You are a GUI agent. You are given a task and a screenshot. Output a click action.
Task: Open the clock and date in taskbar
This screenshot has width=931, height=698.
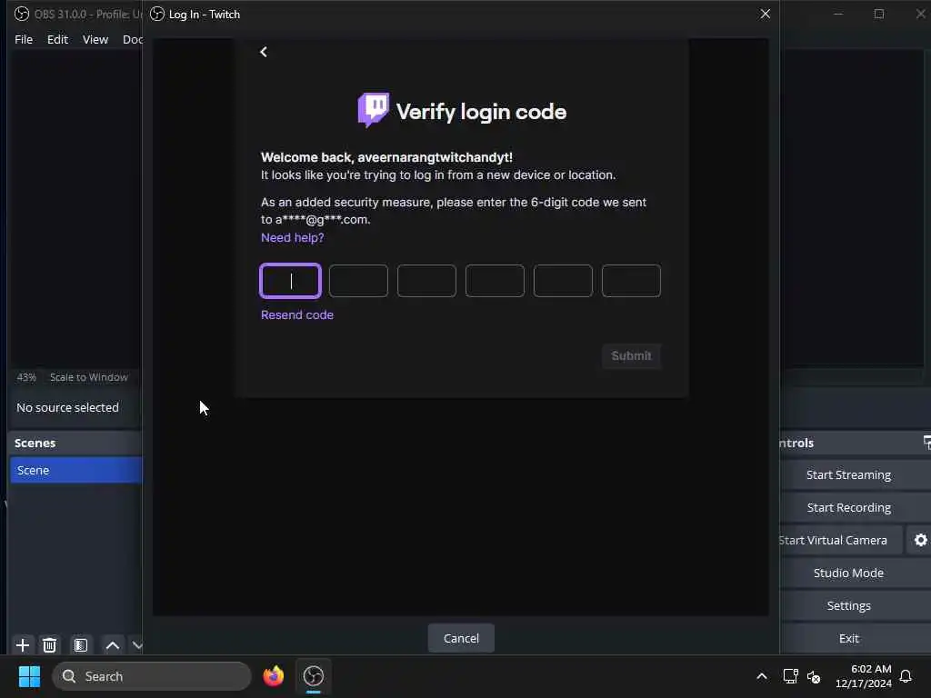point(864,676)
